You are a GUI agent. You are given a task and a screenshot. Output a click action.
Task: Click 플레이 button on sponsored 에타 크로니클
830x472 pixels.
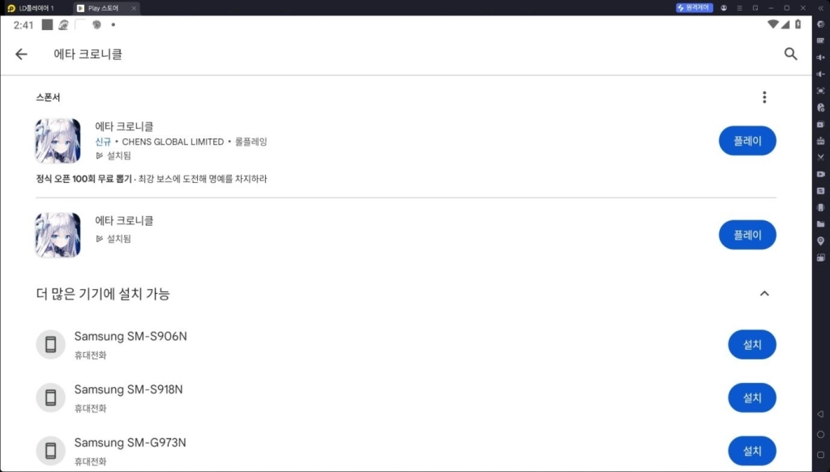747,141
